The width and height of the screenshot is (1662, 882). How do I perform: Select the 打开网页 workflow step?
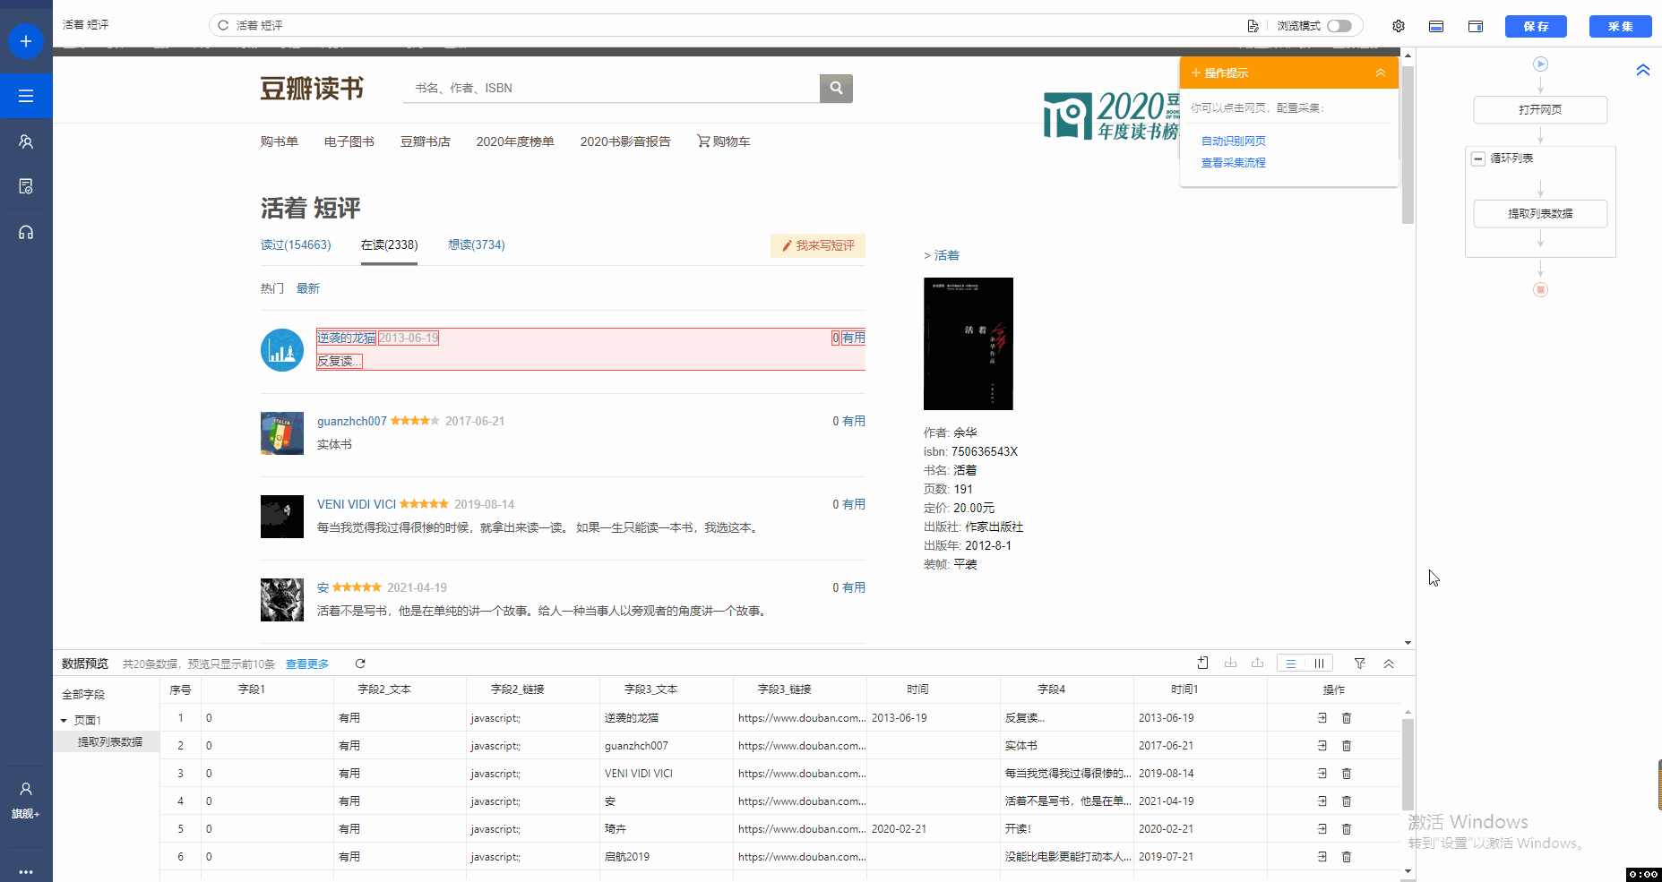coord(1540,109)
